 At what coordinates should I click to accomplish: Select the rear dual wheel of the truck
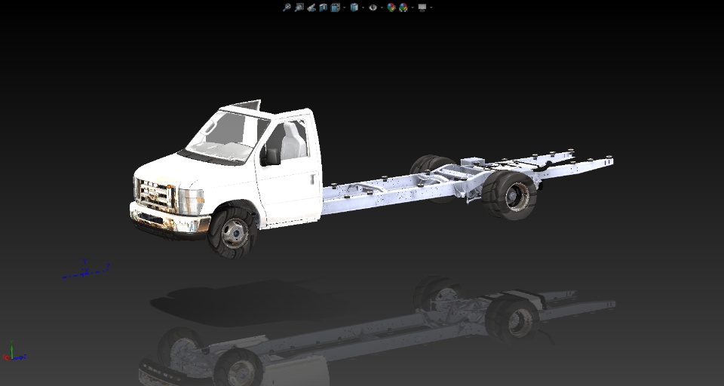[509, 195]
